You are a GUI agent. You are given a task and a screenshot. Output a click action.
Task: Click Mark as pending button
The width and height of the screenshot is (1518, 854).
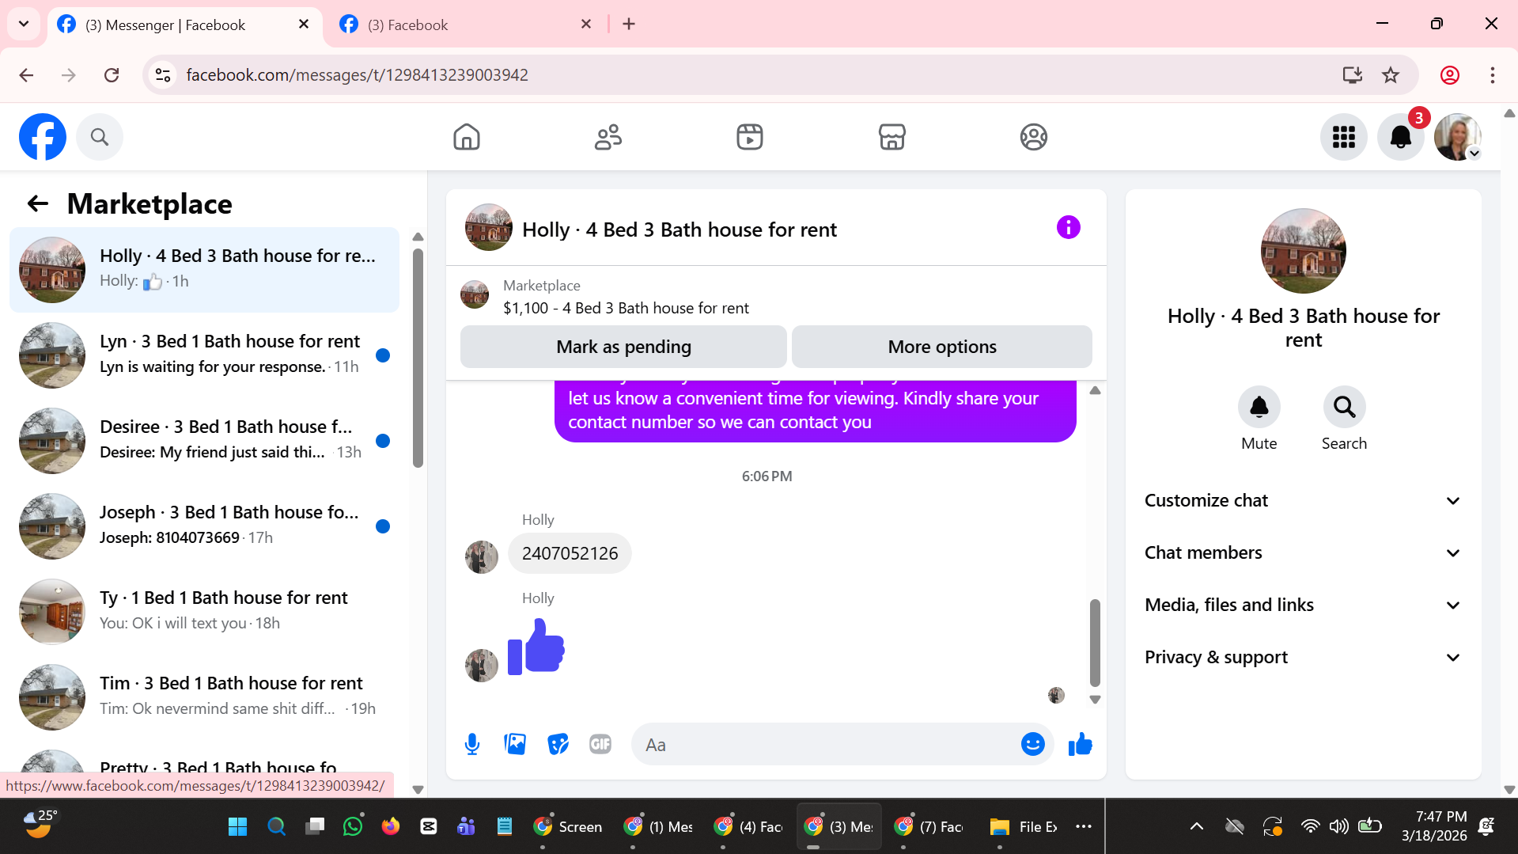pos(623,347)
